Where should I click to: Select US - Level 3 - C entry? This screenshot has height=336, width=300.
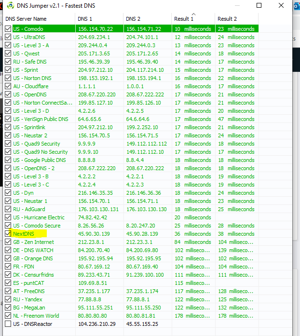(x=31, y=185)
